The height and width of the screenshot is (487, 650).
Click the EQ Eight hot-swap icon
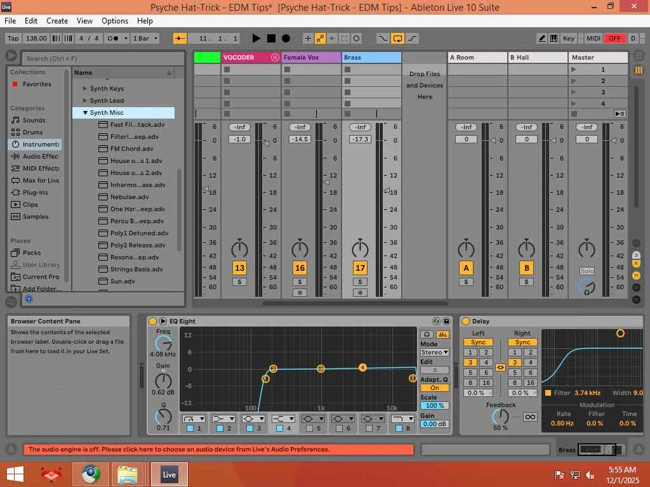pyautogui.click(x=435, y=321)
